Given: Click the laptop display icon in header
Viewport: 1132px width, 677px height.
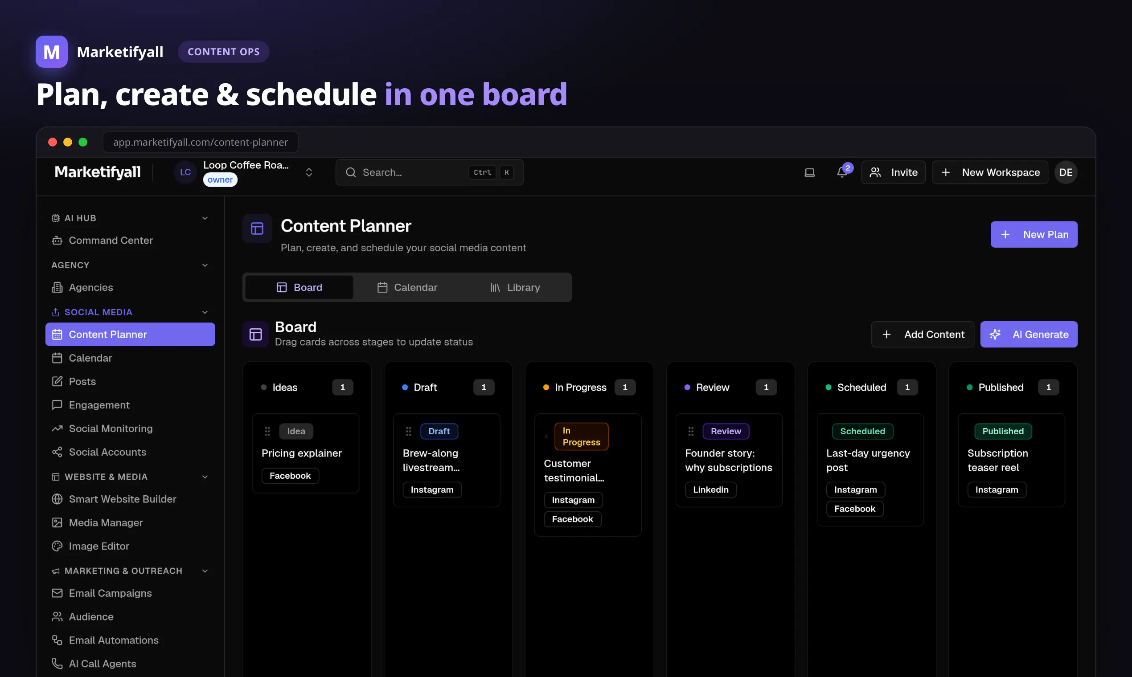Looking at the screenshot, I should click(809, 172).
